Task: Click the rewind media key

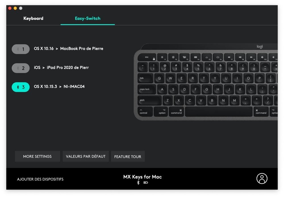Action: [x=229, y=57]
